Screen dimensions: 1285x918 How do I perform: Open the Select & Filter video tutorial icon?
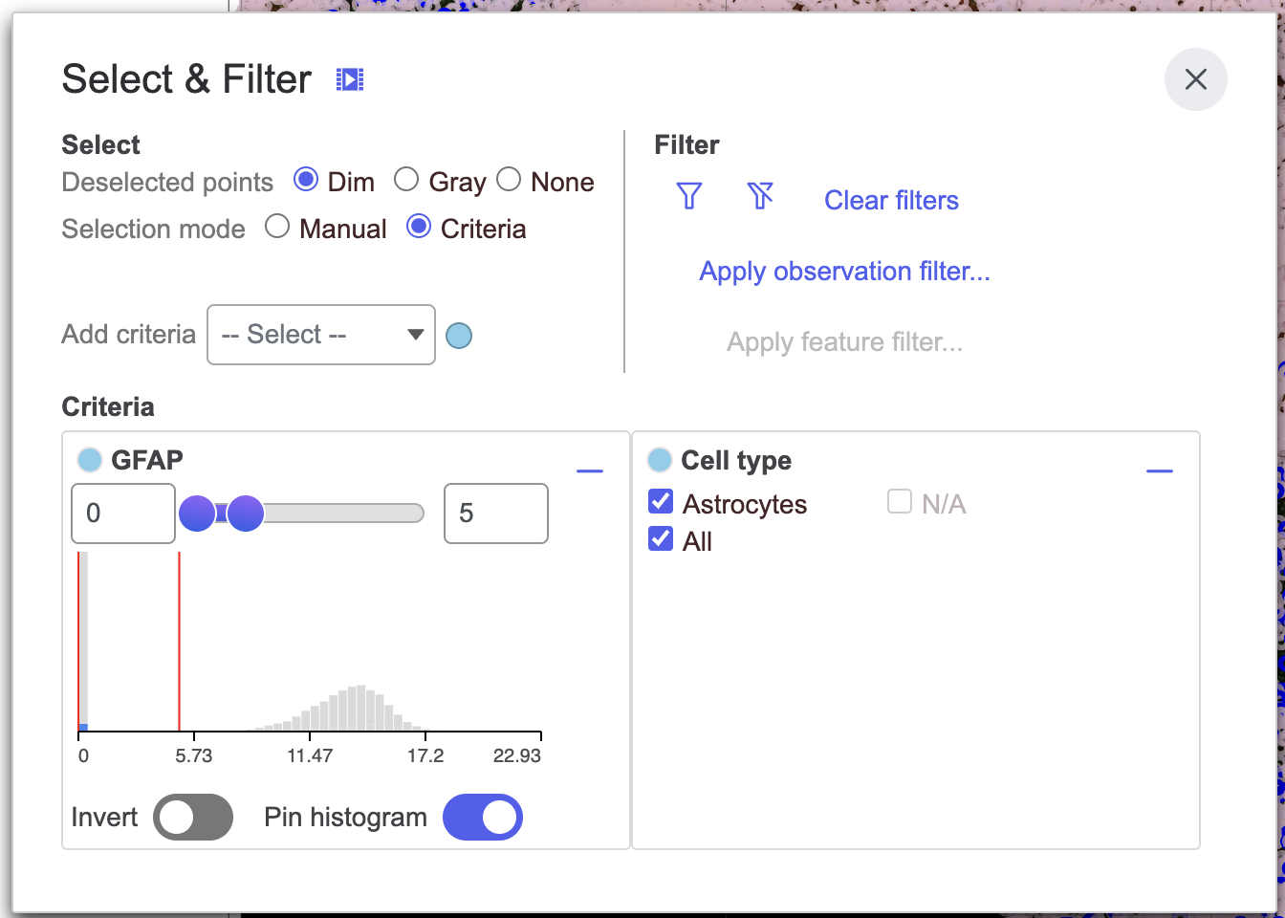point(350,79)
